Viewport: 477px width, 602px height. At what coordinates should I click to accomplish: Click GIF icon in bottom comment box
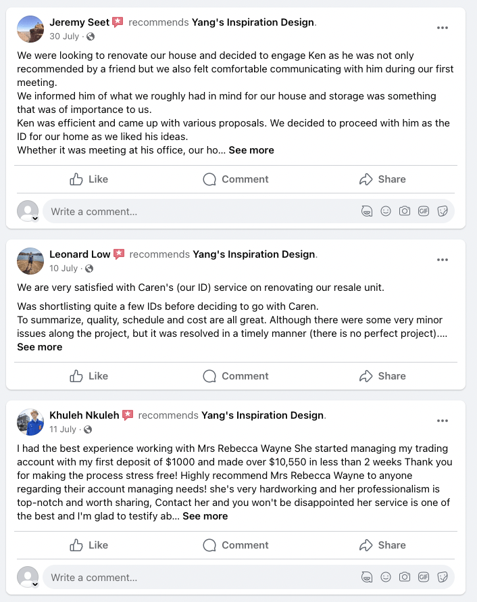(x=424, y=577)
